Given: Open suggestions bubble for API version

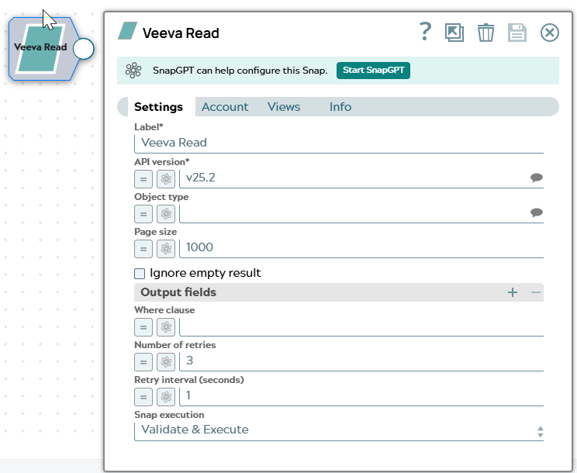Looking at the screenshot, I should click(536, 178).
